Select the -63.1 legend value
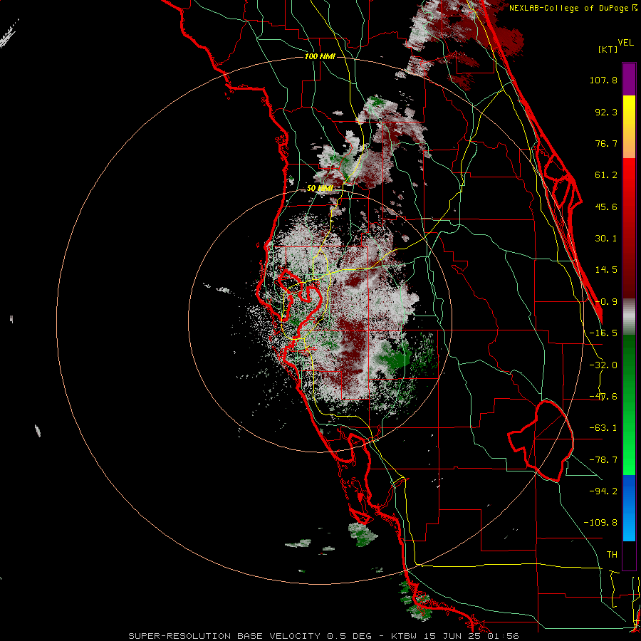Image resolution: width=641 pixels, height=641 pixels. (x=603, y=428)
